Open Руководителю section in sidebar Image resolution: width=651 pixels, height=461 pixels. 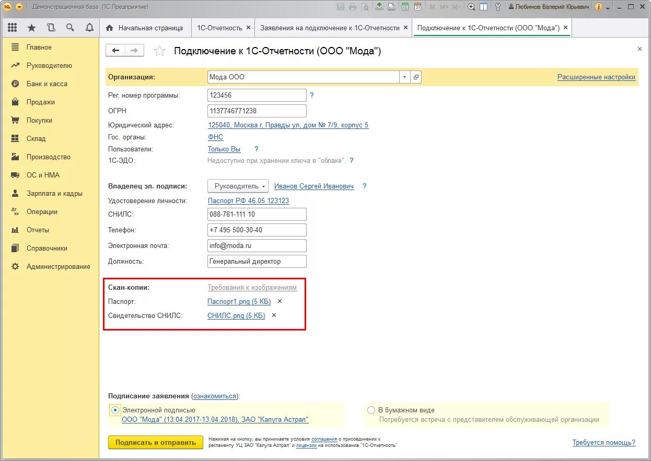pyautogui.click(x=50, y=65)
